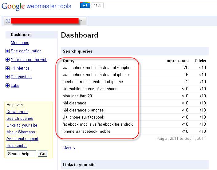Click the Query column header
This screenshot has height=170, width=217.
[69, 61]
